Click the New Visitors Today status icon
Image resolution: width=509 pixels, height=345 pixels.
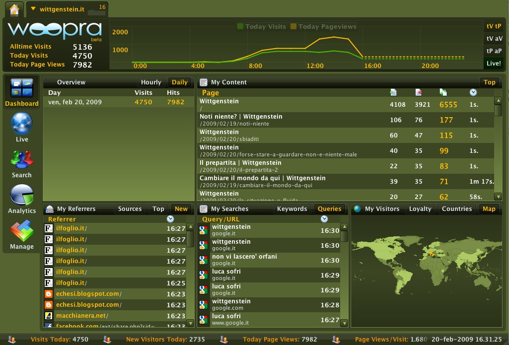(x=107, y=340)
